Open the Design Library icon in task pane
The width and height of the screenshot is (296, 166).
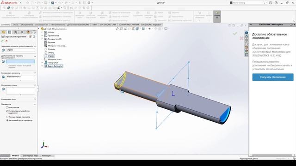click(247, 40)
